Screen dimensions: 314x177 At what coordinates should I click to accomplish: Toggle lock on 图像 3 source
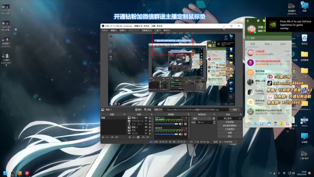coord(150,118)
